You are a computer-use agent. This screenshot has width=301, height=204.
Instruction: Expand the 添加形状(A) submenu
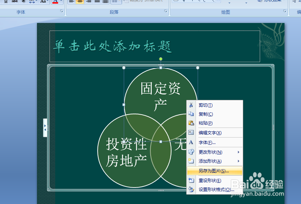(x=215, y=161)
